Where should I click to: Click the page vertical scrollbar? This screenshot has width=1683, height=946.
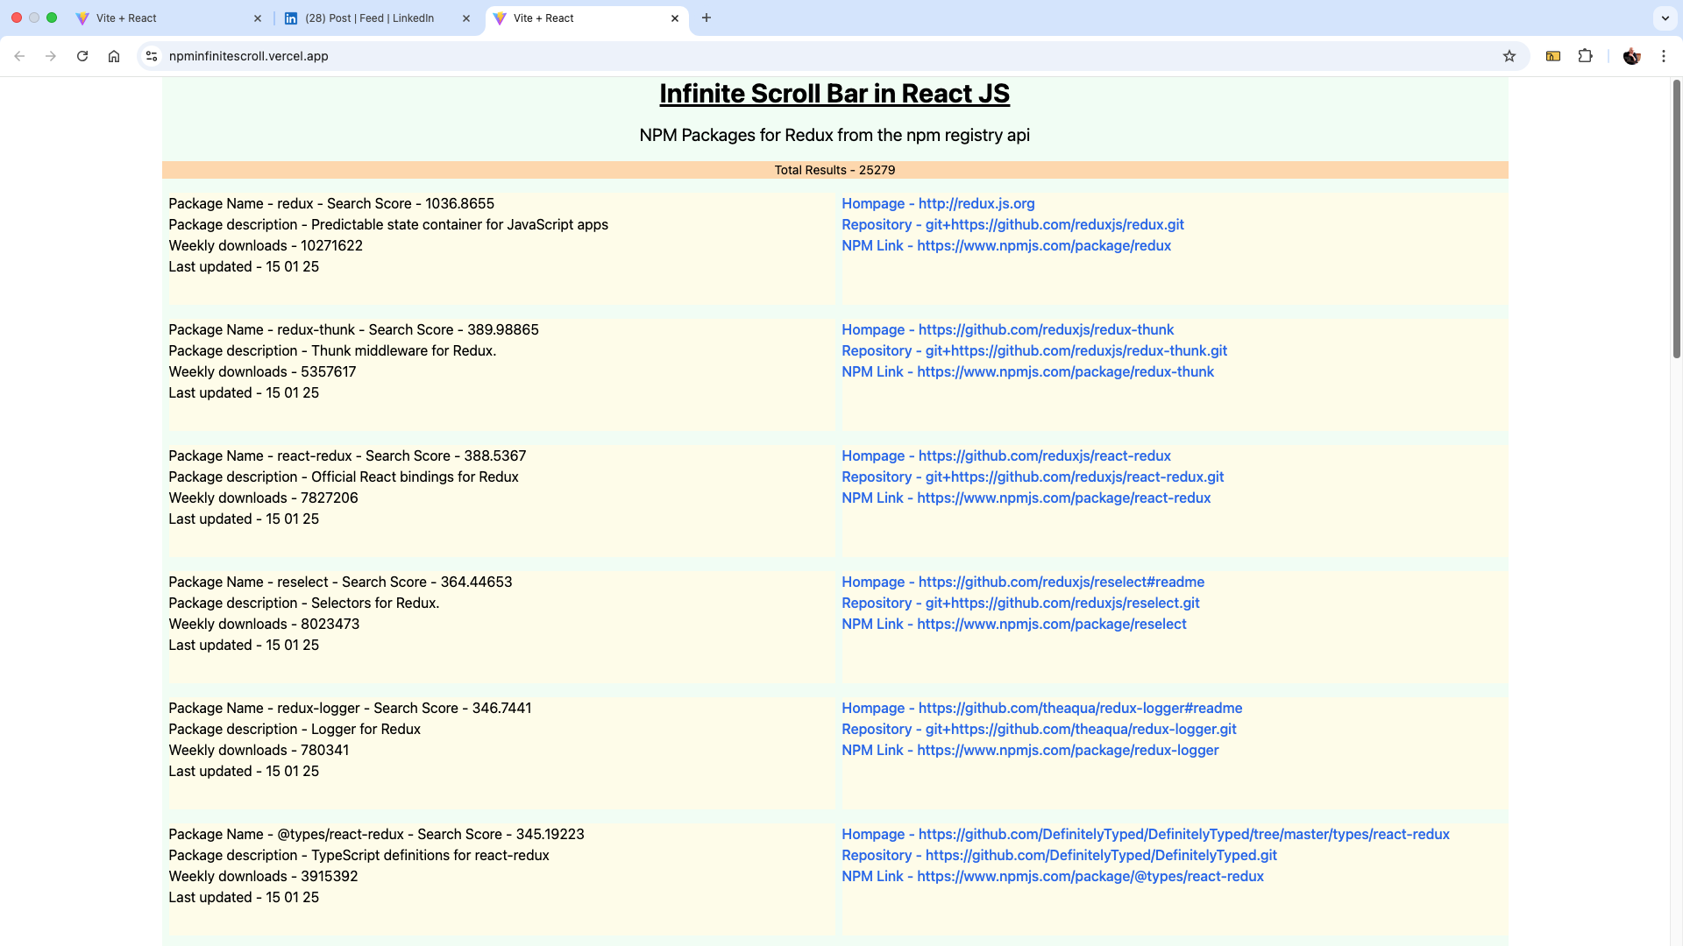1676,219
